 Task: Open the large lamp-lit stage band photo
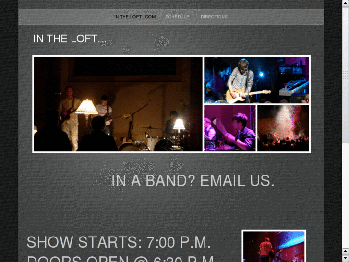[118, 104]
